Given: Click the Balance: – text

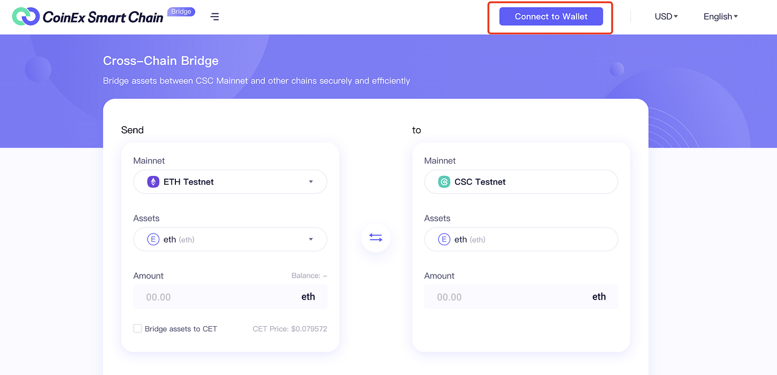Looking at the screenshot, I should 309,276.
